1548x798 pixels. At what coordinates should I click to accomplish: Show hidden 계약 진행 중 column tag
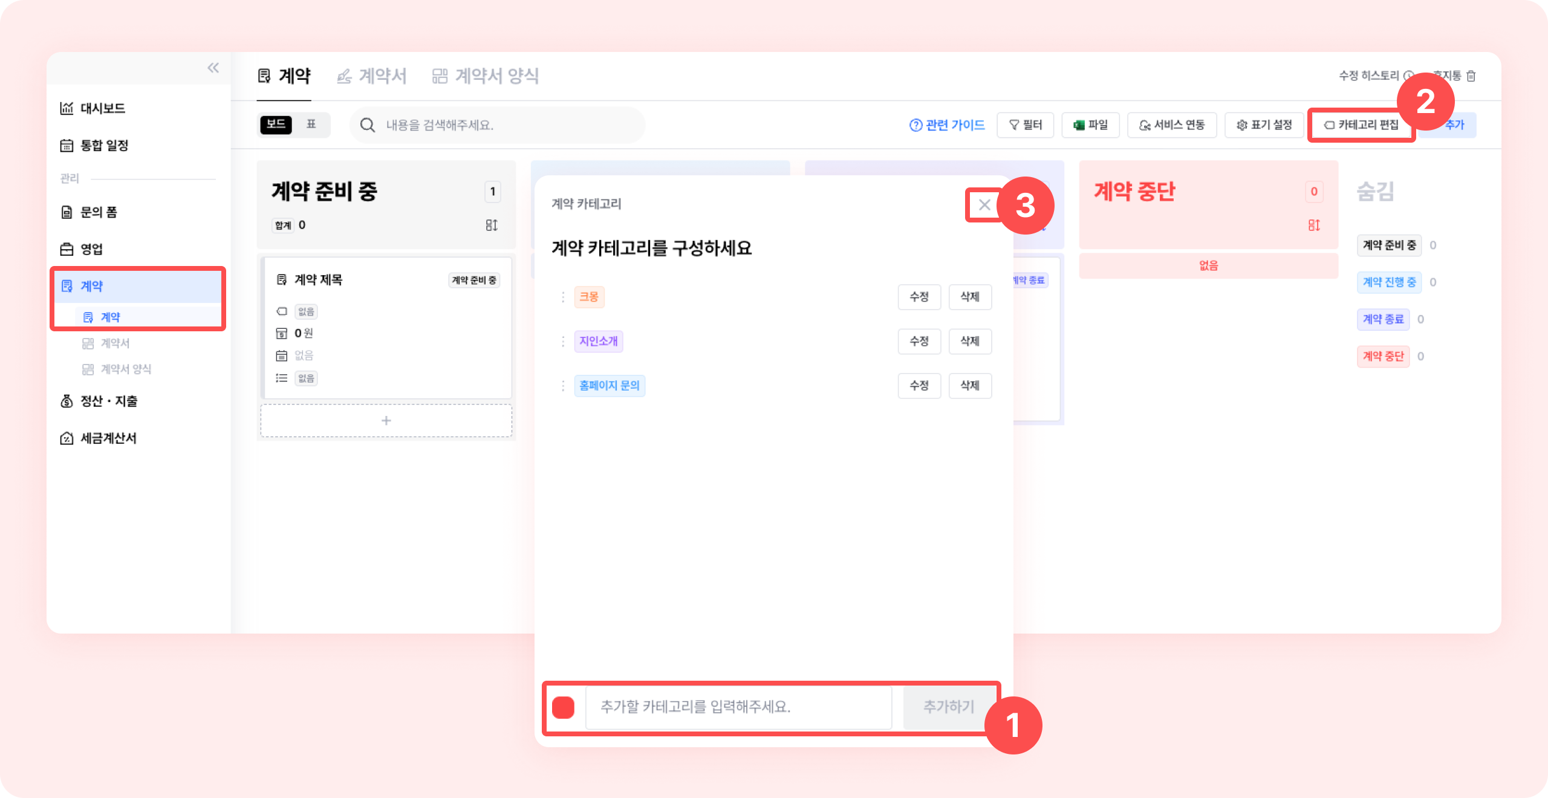coord(1388,282)
